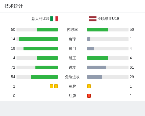Click the 红牌 stat label
Viewport: 145px width, 116px height.
pyautogui.click(x=72, y=96)
